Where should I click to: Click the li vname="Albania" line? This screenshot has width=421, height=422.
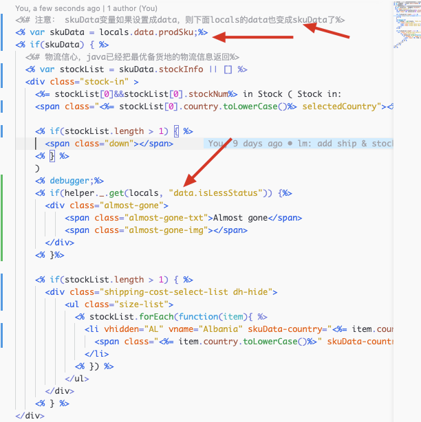pyautogui.click(x=239, y=329)
